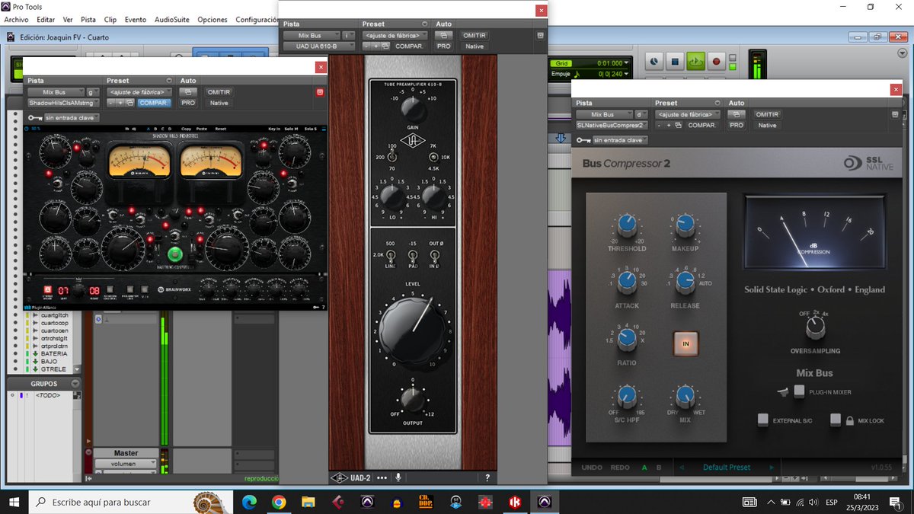Open the preset dropdown in Shadow Hills window
This screenshot has width=914, height=514.
click(139, 92)
